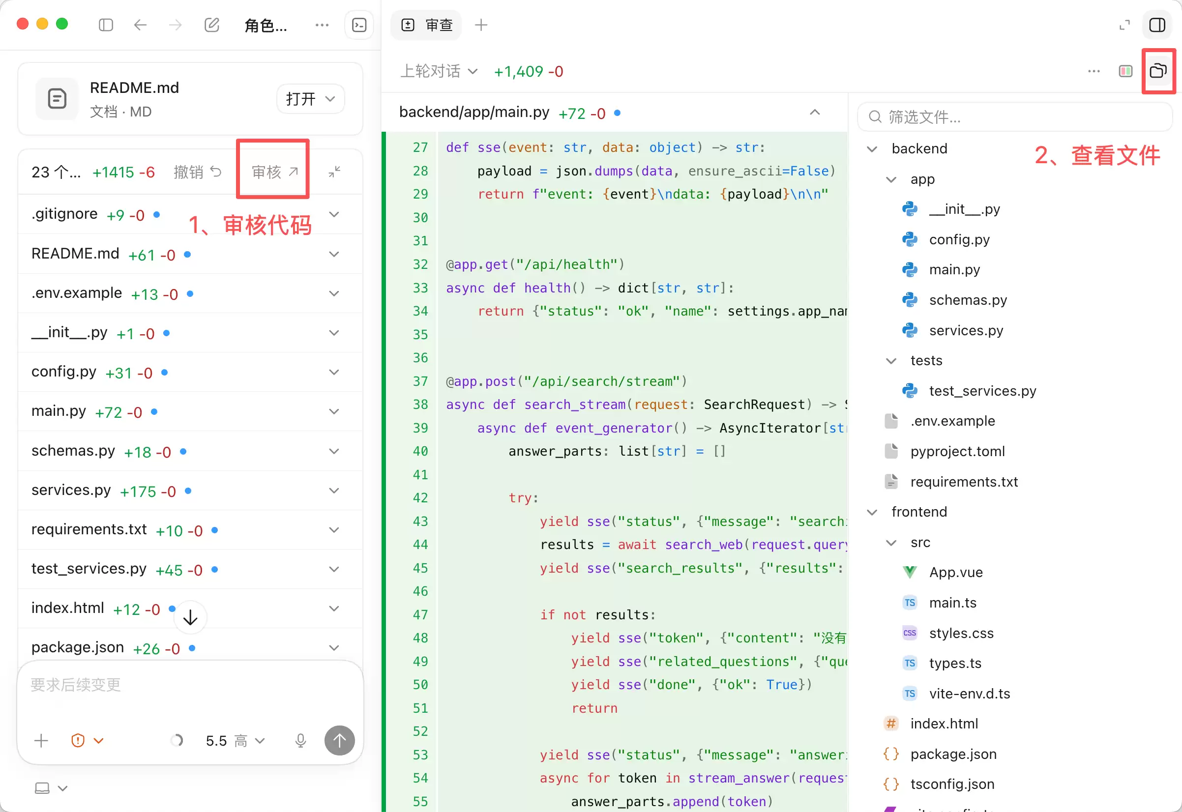Toggle the left sidebar icon
Screen dimensions: 1182x812
[x=106, y=25]
